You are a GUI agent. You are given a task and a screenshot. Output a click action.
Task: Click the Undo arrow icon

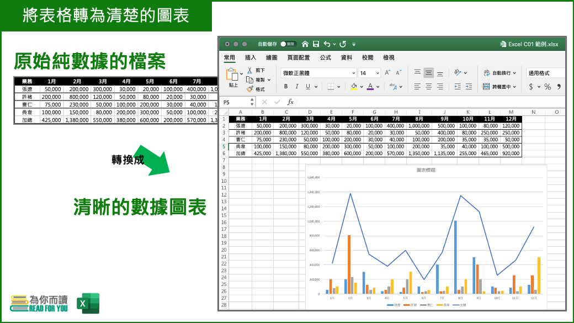(x=327, y=44)
